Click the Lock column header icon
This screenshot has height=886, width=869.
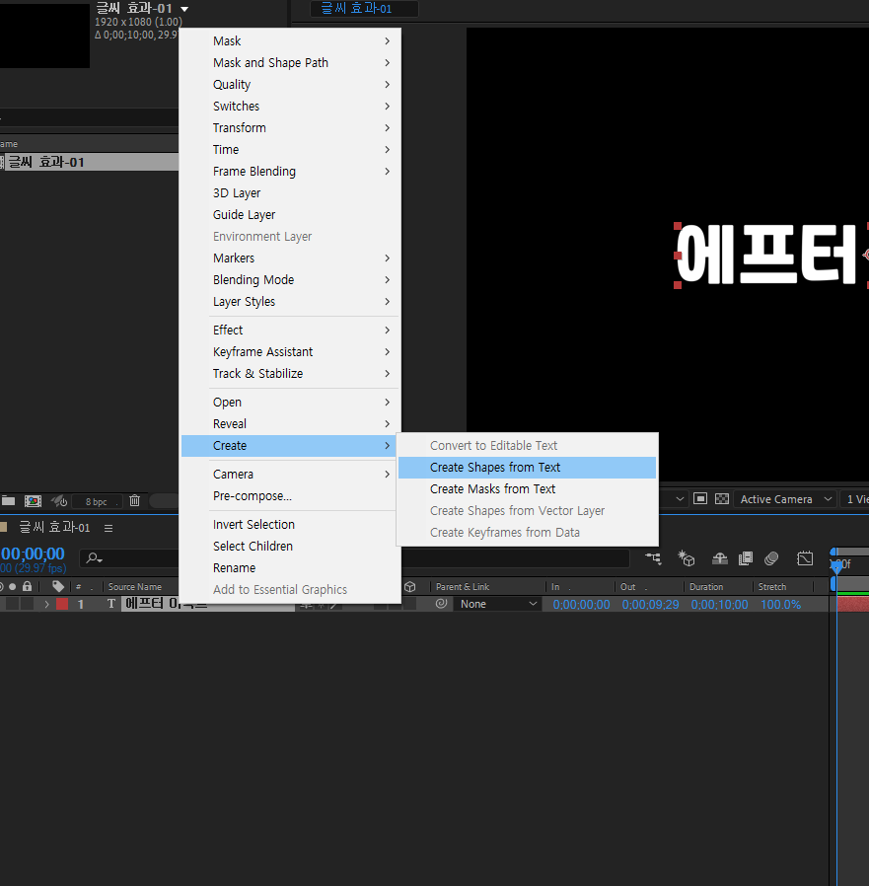[x=27, y=586]
